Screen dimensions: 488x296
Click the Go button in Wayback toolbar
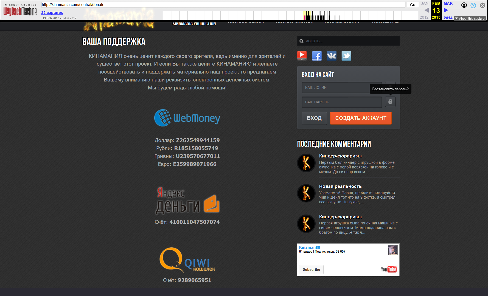(x=413, y=5)
